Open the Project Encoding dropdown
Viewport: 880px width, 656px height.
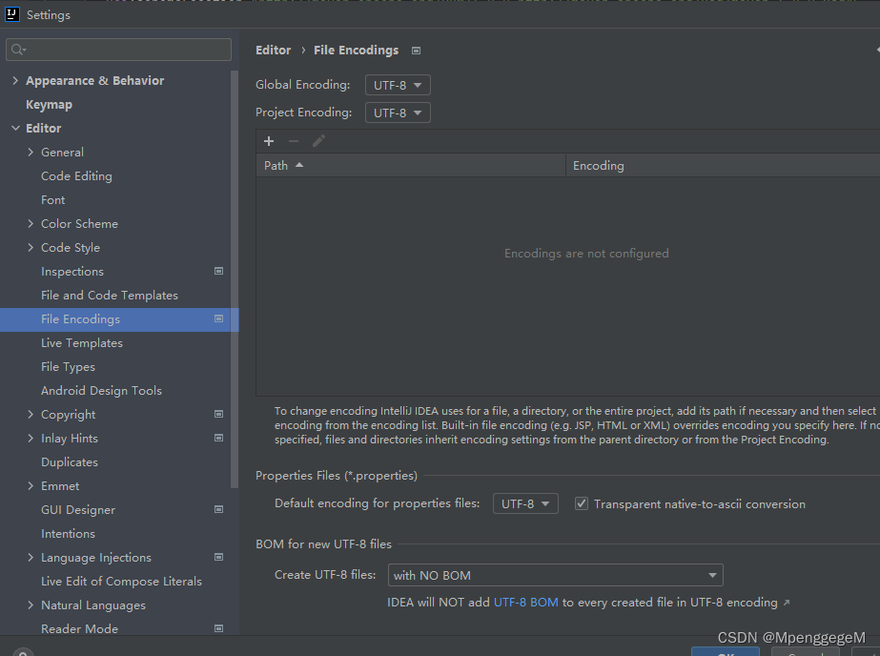[x=398, y=113]
